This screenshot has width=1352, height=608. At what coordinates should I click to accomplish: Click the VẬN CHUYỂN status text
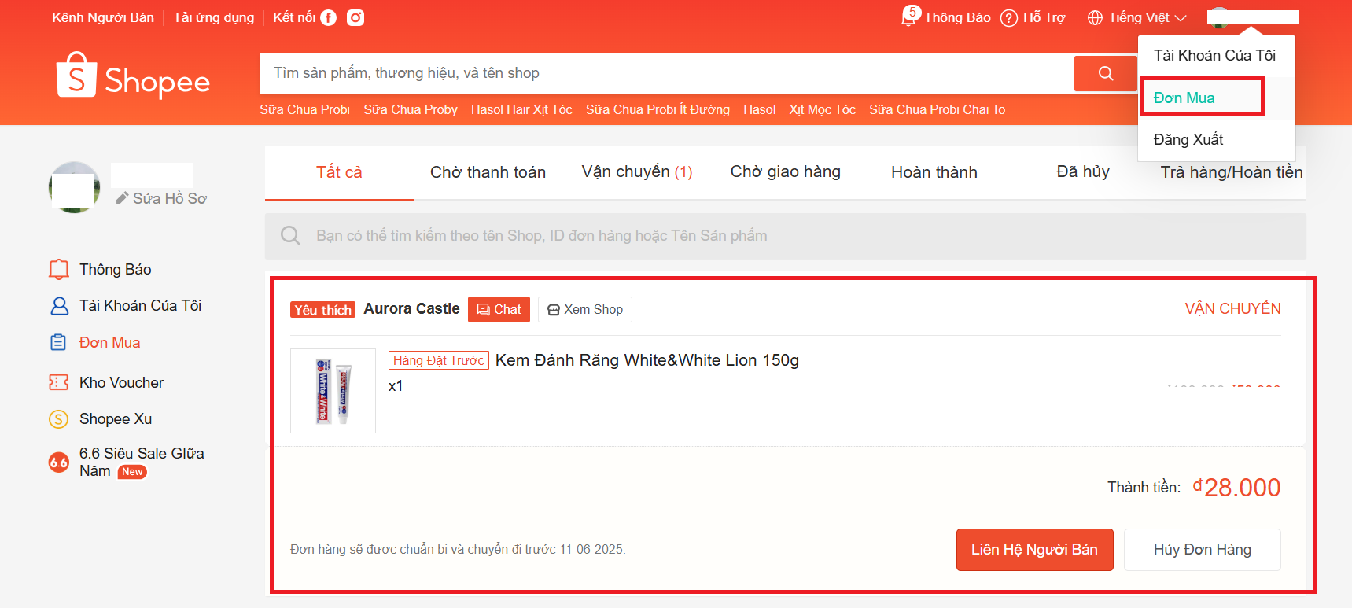(x=1232, y=308)
